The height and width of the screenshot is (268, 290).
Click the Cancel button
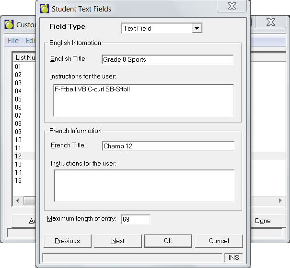[x=219, y=241]
